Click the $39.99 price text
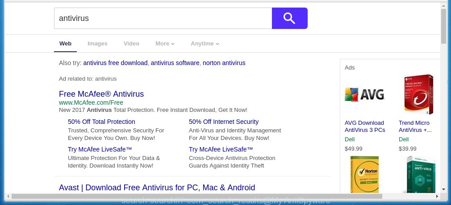Image resolution: width=451 pixels, height=205 pixels. pyautogui.click(x=408, y=149)
